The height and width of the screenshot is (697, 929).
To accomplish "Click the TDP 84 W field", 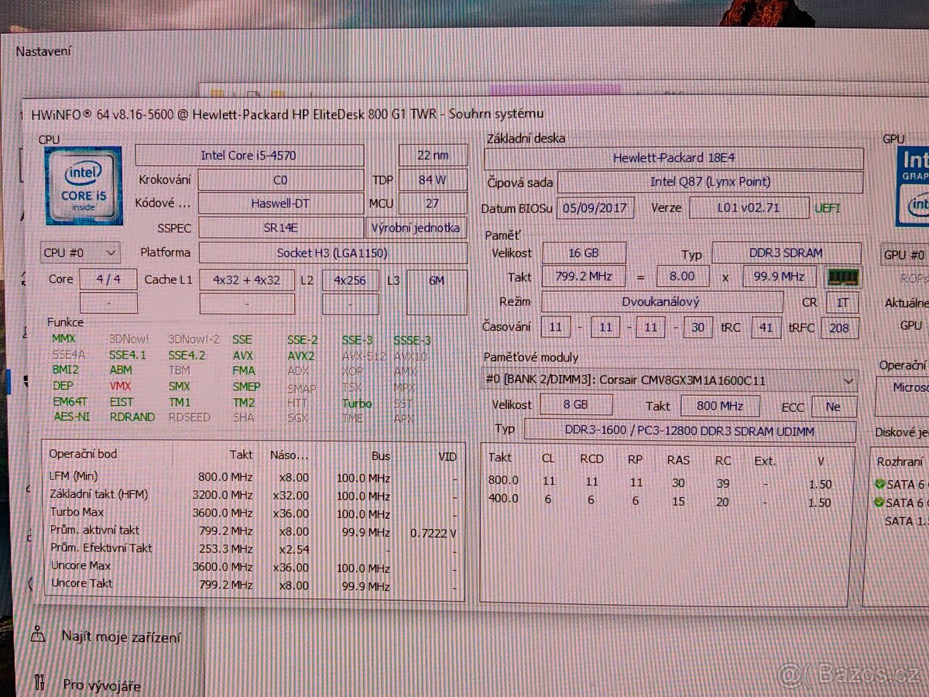I will pos(432,180).
